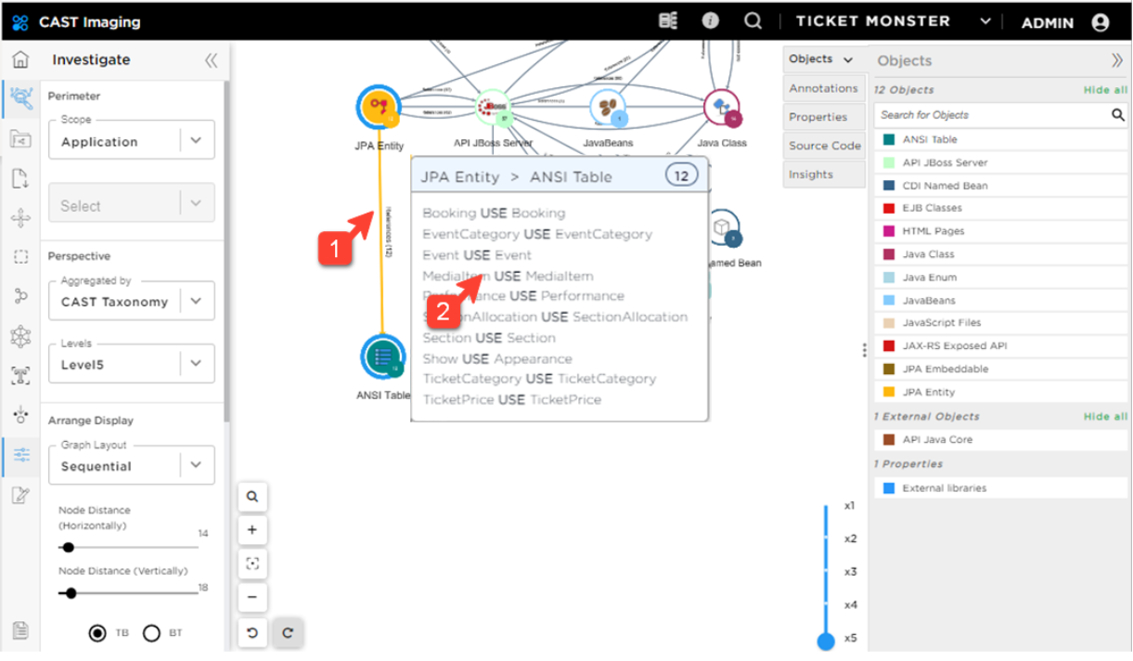The image size is (1133, 661).
Task: Click the dashed selection square icon
Action: [19, 256]
